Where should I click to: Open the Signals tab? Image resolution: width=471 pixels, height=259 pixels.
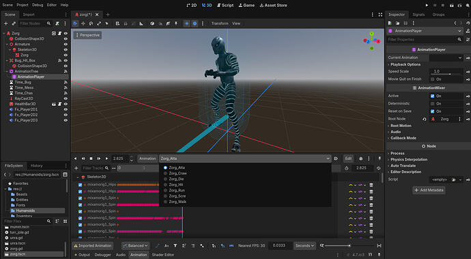coord(418,14)
